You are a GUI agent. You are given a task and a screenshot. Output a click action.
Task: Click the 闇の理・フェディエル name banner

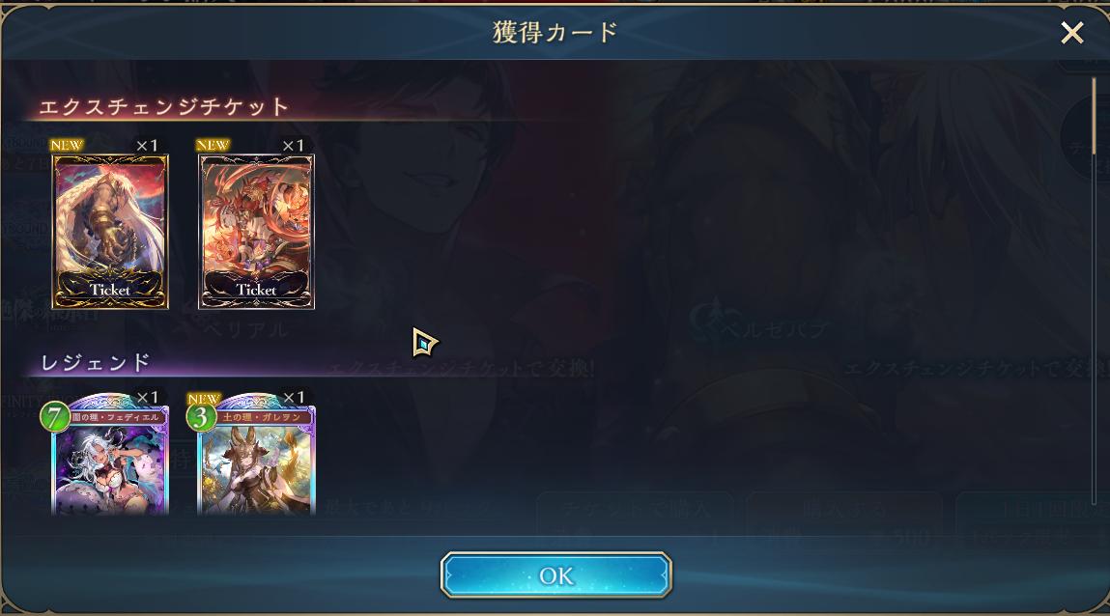tap(117, 417)
